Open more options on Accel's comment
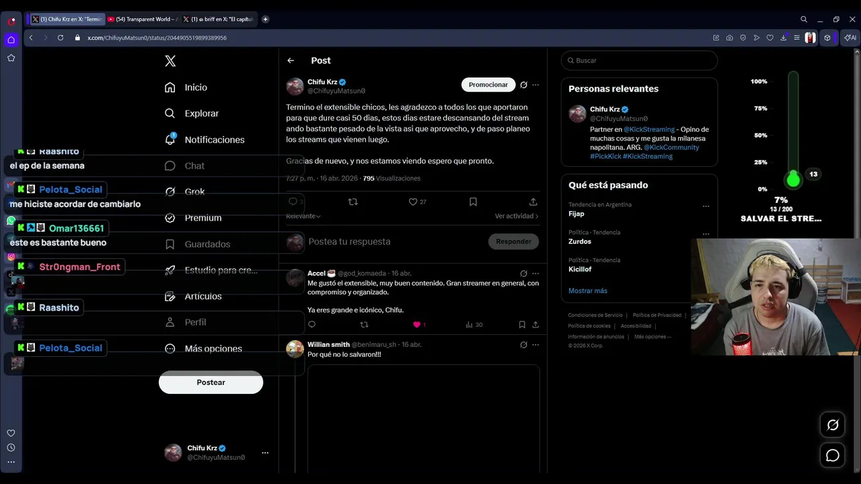The height and width of the screenshot is (484, 861). point(535,274)
